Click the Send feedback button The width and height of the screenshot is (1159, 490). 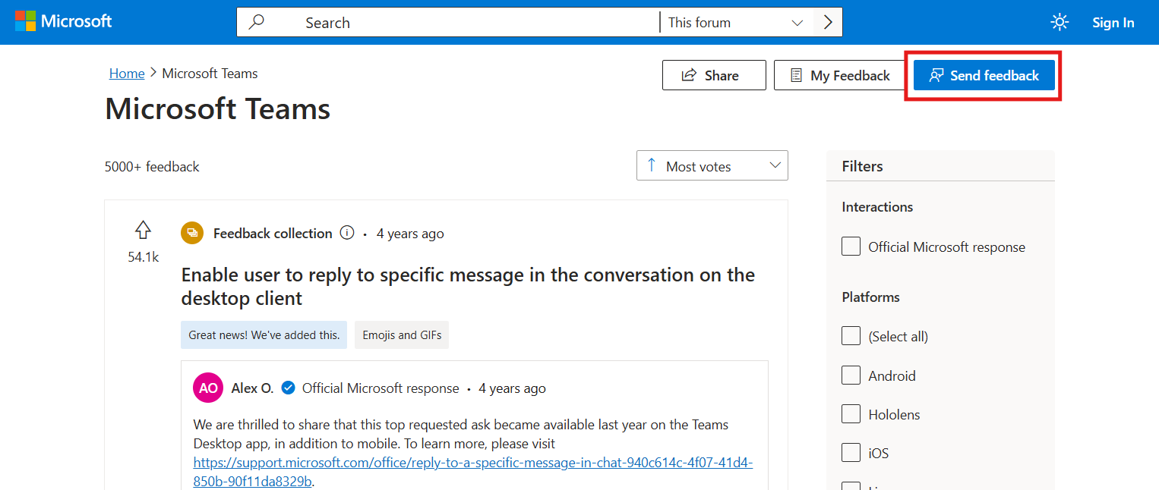coord(984,75)
